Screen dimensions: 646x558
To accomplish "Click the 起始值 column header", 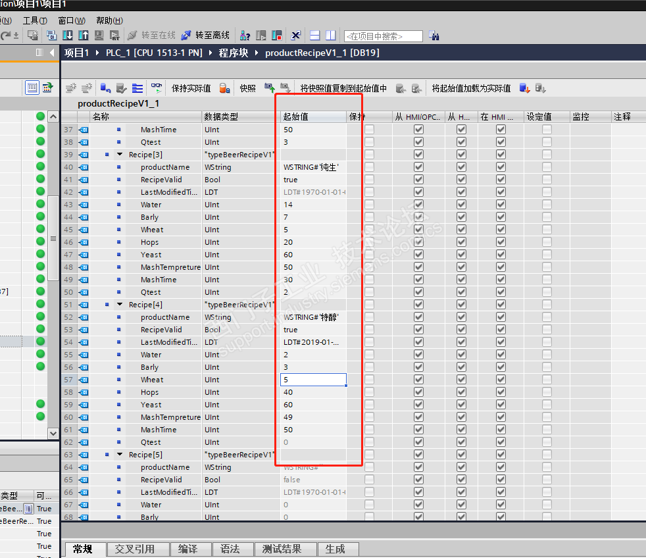I will click(313, 116).
